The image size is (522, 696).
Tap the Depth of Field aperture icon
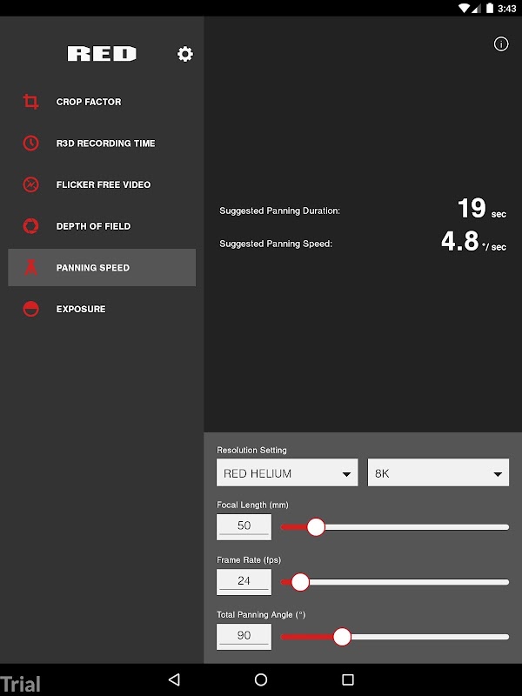(30, 226)
